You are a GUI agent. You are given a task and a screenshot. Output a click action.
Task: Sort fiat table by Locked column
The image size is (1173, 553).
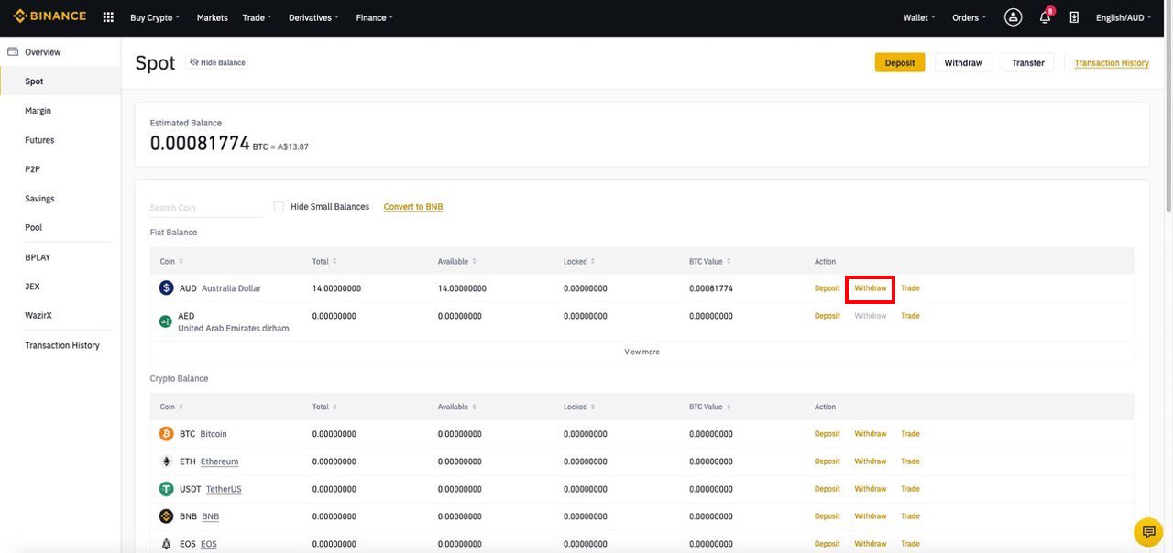[579, 261]
